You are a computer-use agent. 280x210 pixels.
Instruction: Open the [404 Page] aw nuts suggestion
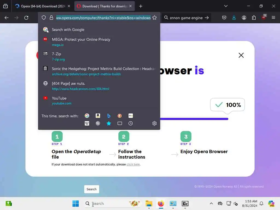pos(99,86)
